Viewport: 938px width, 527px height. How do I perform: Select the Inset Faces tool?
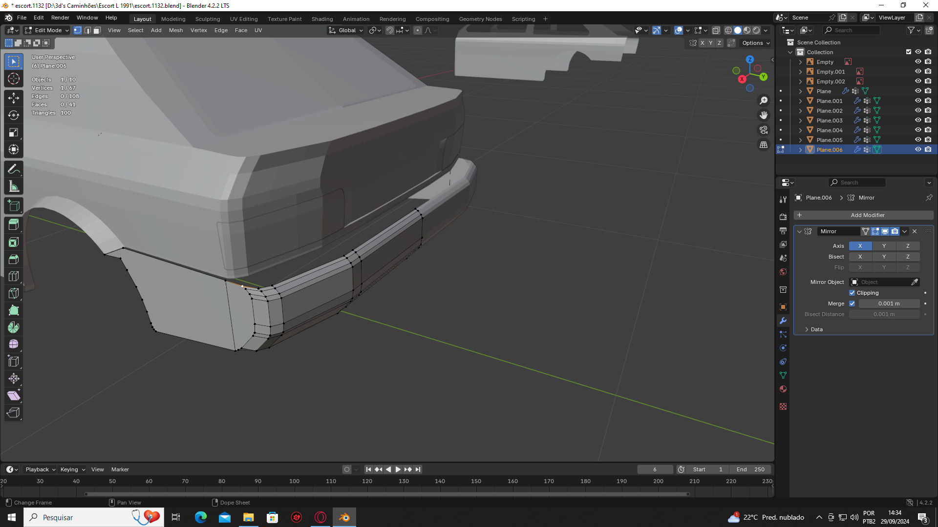14,242
